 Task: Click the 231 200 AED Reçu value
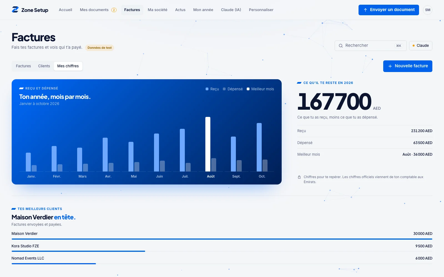coord(422,131)
